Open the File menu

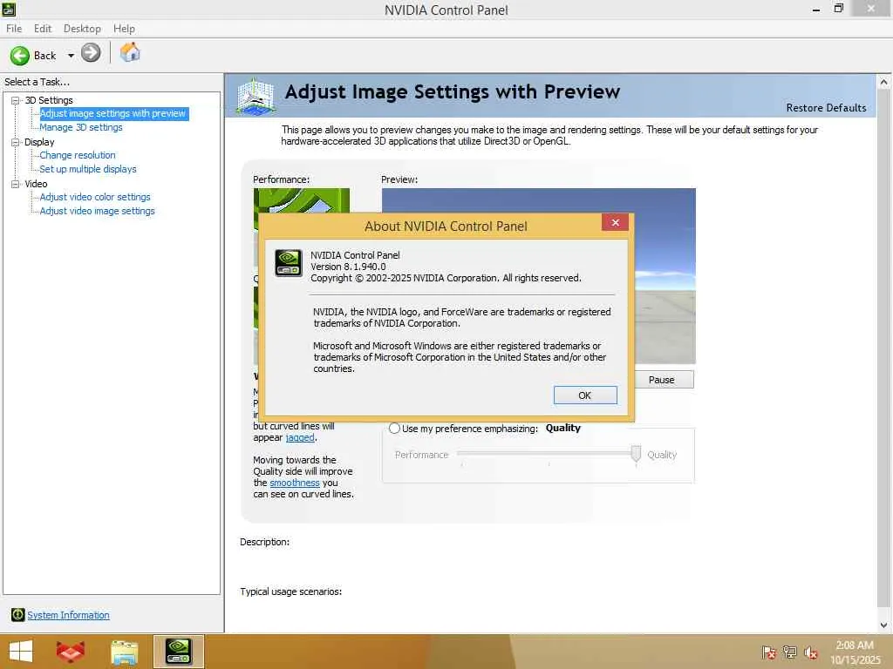14,29
